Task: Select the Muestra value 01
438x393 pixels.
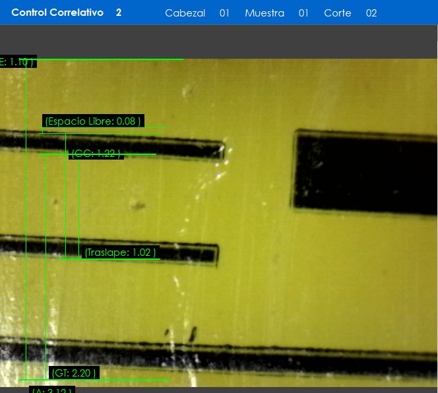Action: coord(303,13)
